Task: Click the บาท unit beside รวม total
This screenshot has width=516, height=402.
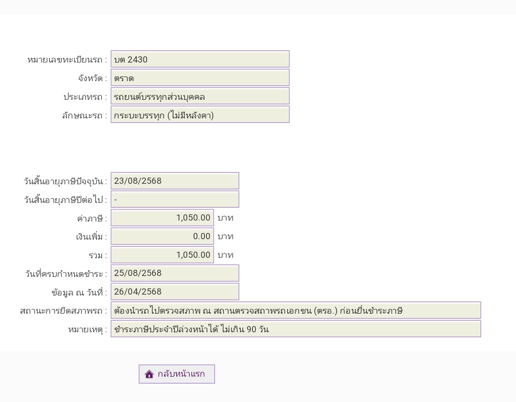Action: click(226, 255)
